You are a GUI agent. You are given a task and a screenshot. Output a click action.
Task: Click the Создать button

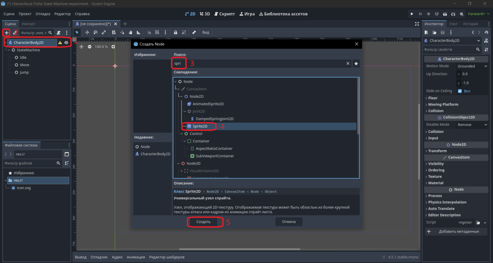coord(203,222)
